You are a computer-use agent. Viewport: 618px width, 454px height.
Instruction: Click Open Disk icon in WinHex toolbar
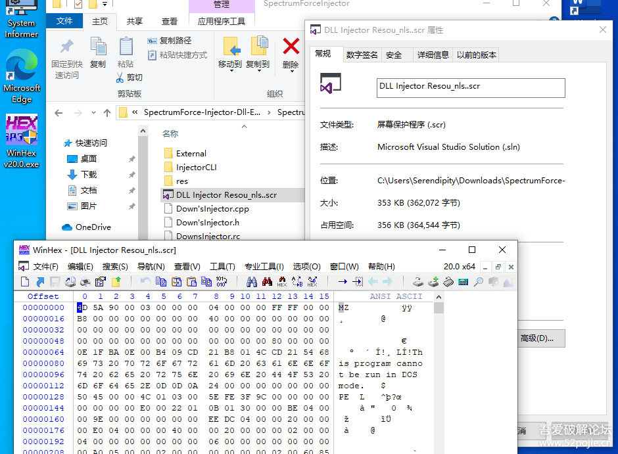pyautogui.click(x=417, y=282)
